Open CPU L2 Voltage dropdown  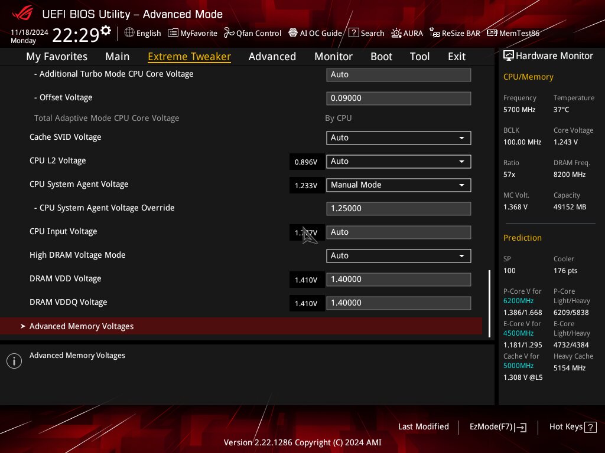[x=399, y=162]
